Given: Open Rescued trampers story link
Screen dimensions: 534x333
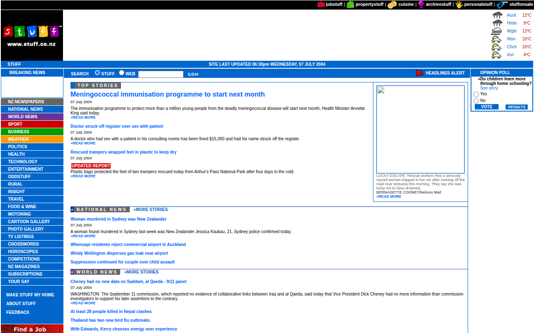Looking at the screenshot, I should (x=123, y=152).
